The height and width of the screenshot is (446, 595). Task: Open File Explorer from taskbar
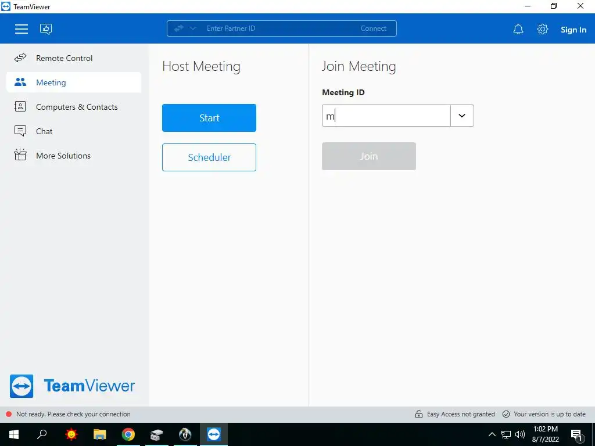point(100,434)
